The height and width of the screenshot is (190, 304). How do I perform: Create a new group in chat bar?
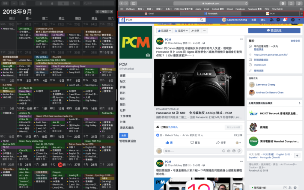(x=290, y=187)
